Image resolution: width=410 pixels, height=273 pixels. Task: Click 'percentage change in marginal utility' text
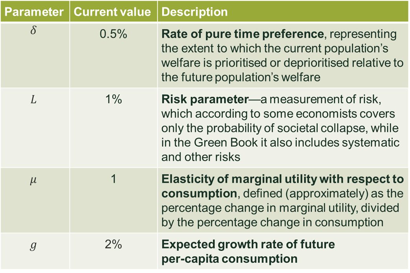point(258,208)
